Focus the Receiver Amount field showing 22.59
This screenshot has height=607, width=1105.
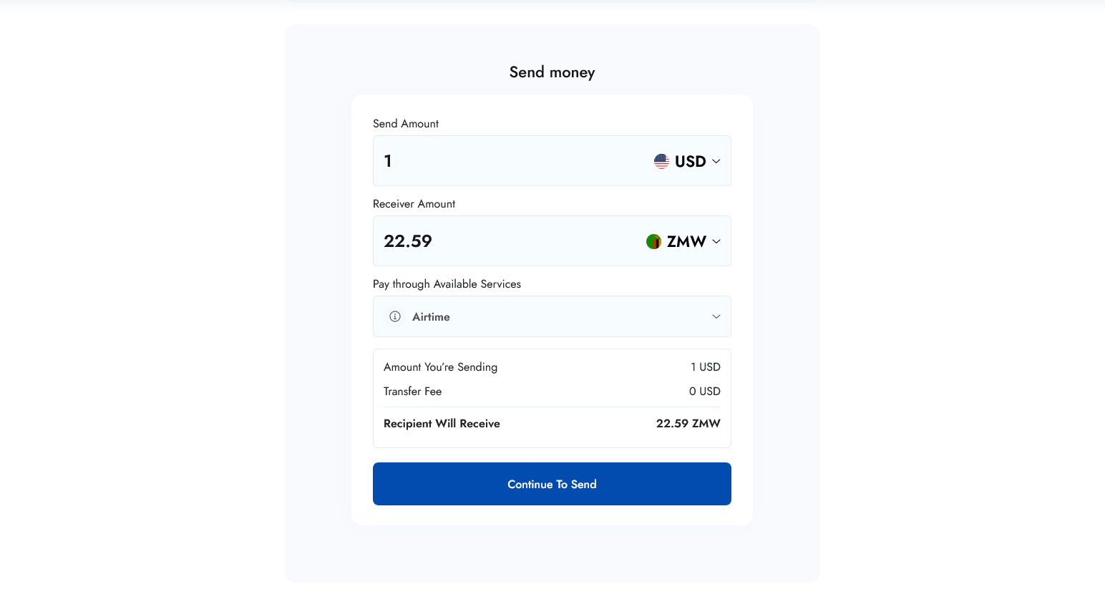pos(501,241)
